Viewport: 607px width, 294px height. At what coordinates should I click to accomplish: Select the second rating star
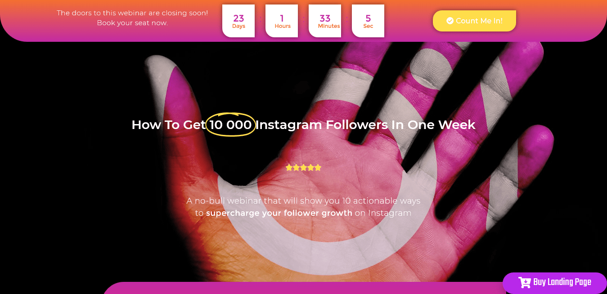coord(297,168)
